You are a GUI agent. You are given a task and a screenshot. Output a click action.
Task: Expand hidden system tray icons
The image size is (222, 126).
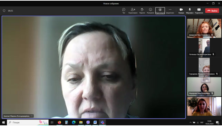[191, 123]
